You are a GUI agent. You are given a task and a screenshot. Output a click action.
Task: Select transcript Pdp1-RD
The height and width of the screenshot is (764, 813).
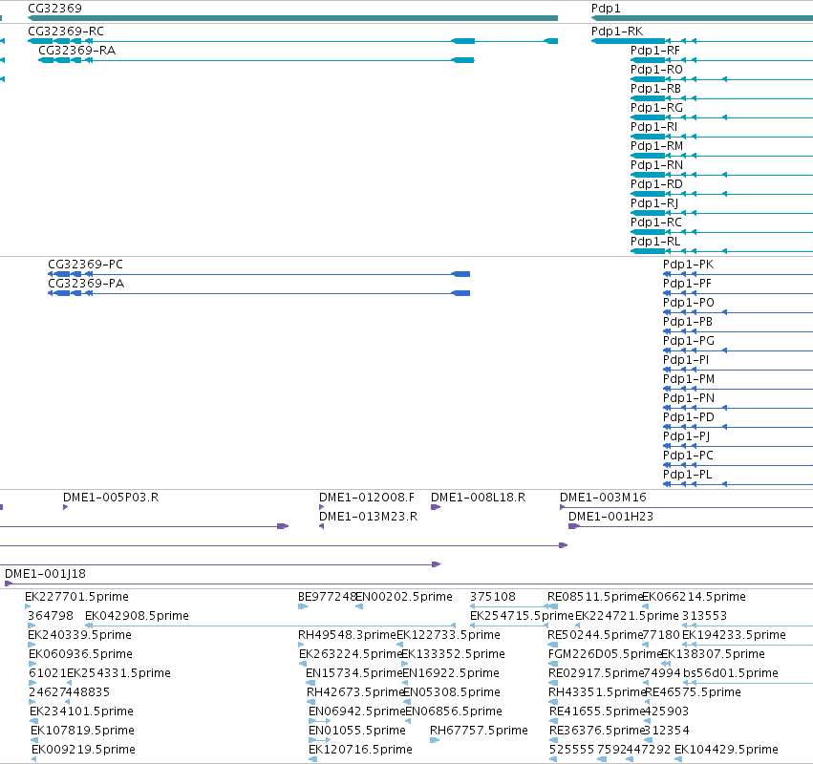[656, 184]
